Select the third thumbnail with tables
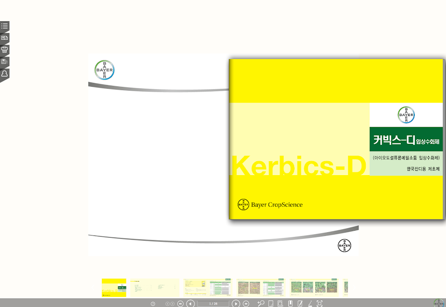446x307 pixels. point(208,288)
